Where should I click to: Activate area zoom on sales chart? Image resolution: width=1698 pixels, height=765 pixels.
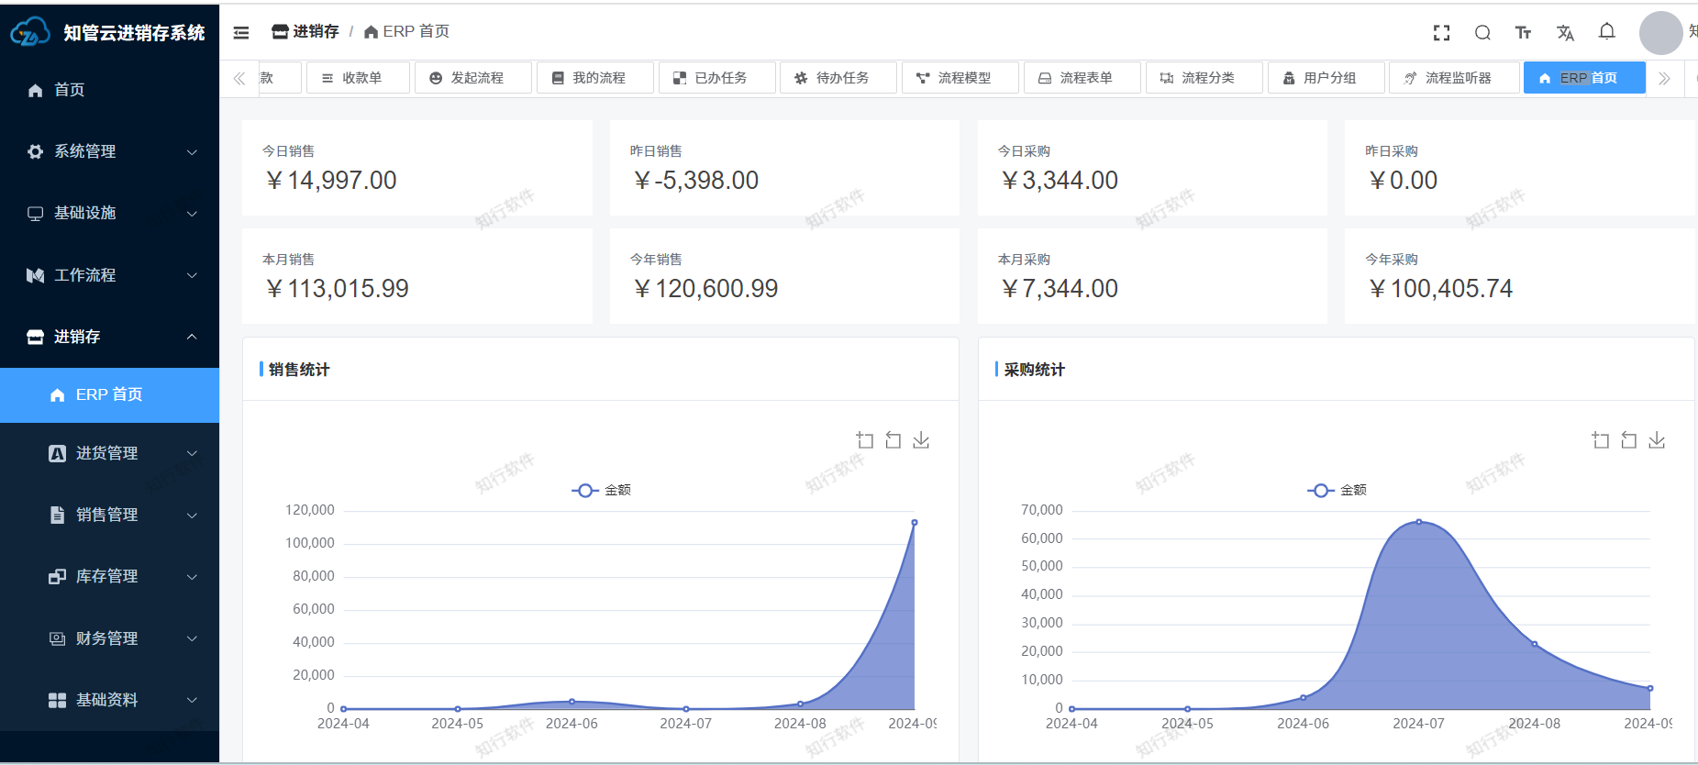[x=864, y=440]
